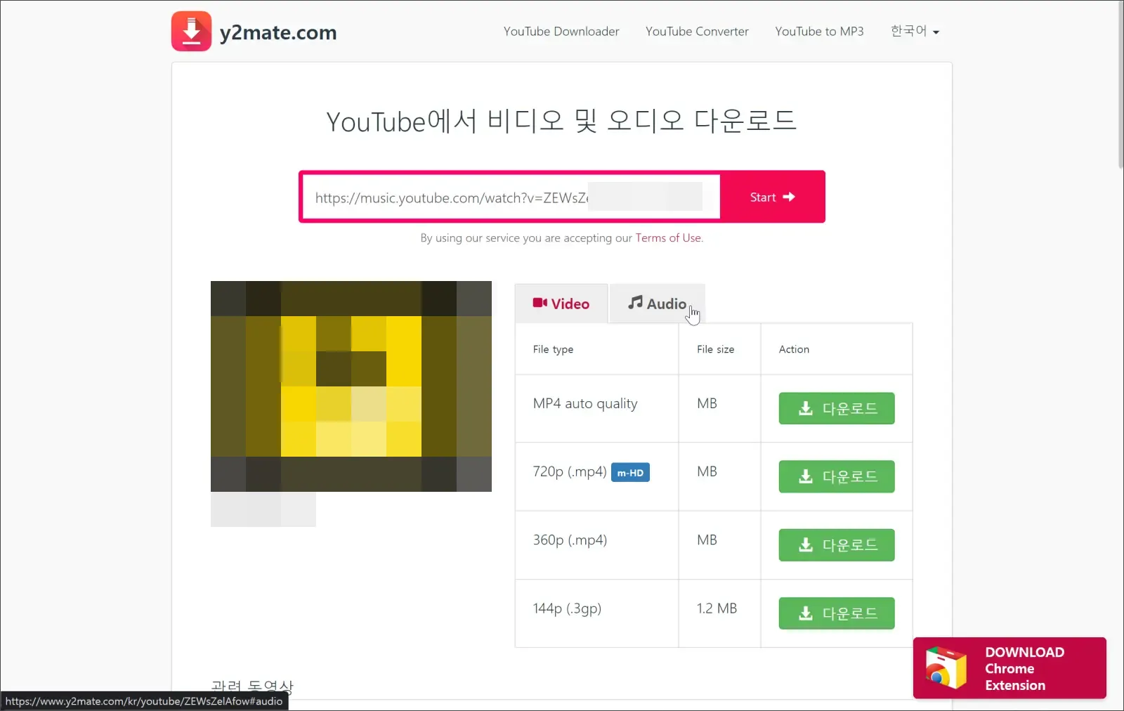Viewport: 1124px width, 711px height.
Task: Select the '360p (.mp4)' text
Action: point(570,540)
